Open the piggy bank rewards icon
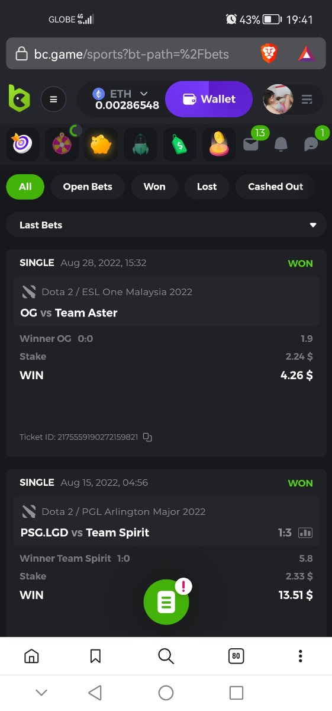This screenshot has width=332, height=711. (x=101, y=144)
